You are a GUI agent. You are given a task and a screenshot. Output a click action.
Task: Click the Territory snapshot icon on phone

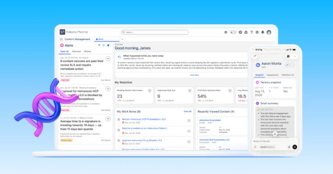pos(257,82)
